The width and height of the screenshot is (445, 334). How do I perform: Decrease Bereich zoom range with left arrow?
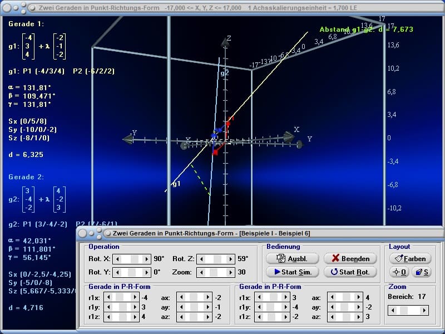pyautogui.click(x=393, y=310)
